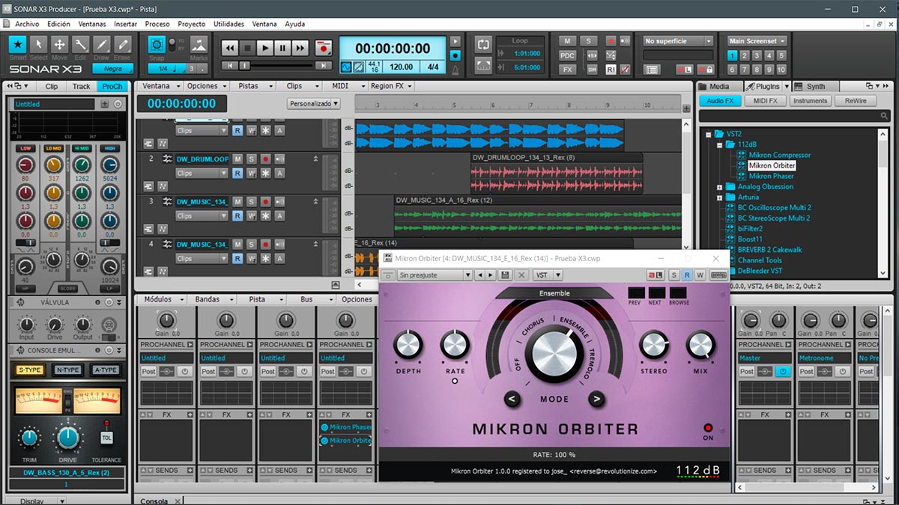This screenshot has height=505, width=899.
Task: Click the DRIVE knob in Console Emulator
Action: pyautogui.click(x=67, y=436)
